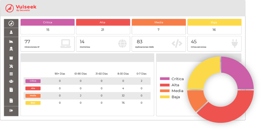Viewport: 263px width, 132px height.
Task: Click the Vulseek logo in the header
Action: [21, 8]
